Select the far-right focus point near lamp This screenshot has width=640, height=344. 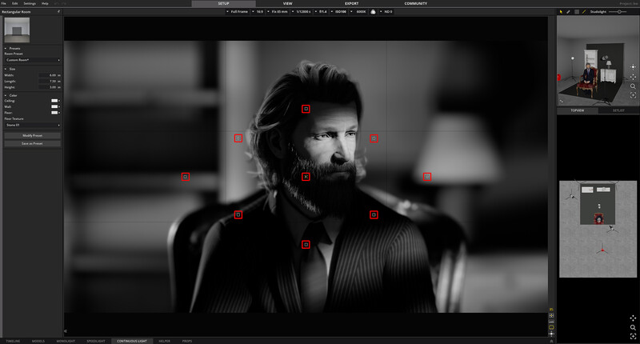[x=427, y=177]
